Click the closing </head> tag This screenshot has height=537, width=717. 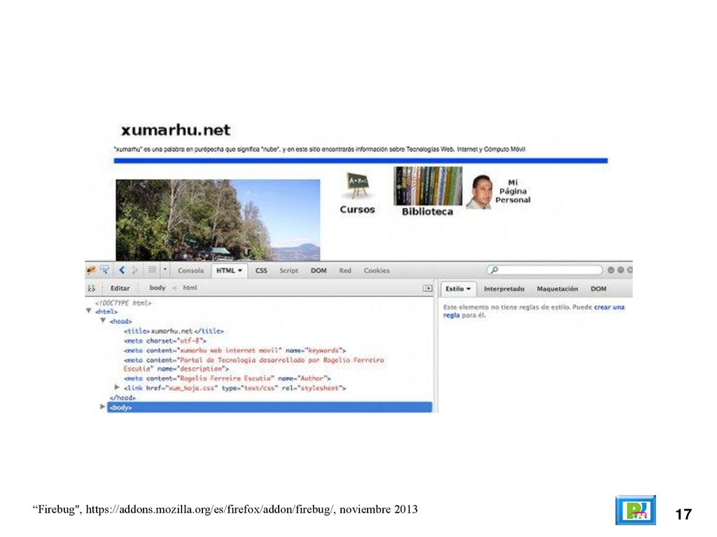[122, 398]
